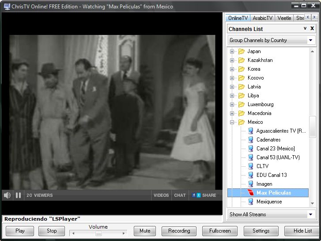Screen dimensions: 321x241
Task: Click the Volume slider thumb
Action: [x=98, y=233]
